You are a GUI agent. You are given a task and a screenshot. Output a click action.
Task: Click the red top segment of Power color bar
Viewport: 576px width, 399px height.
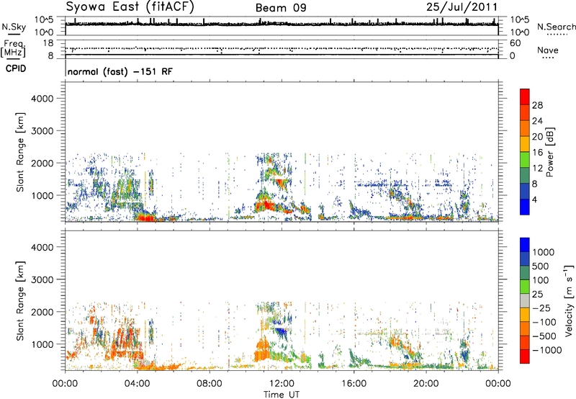pyautogui.click(x=525, y=97)
